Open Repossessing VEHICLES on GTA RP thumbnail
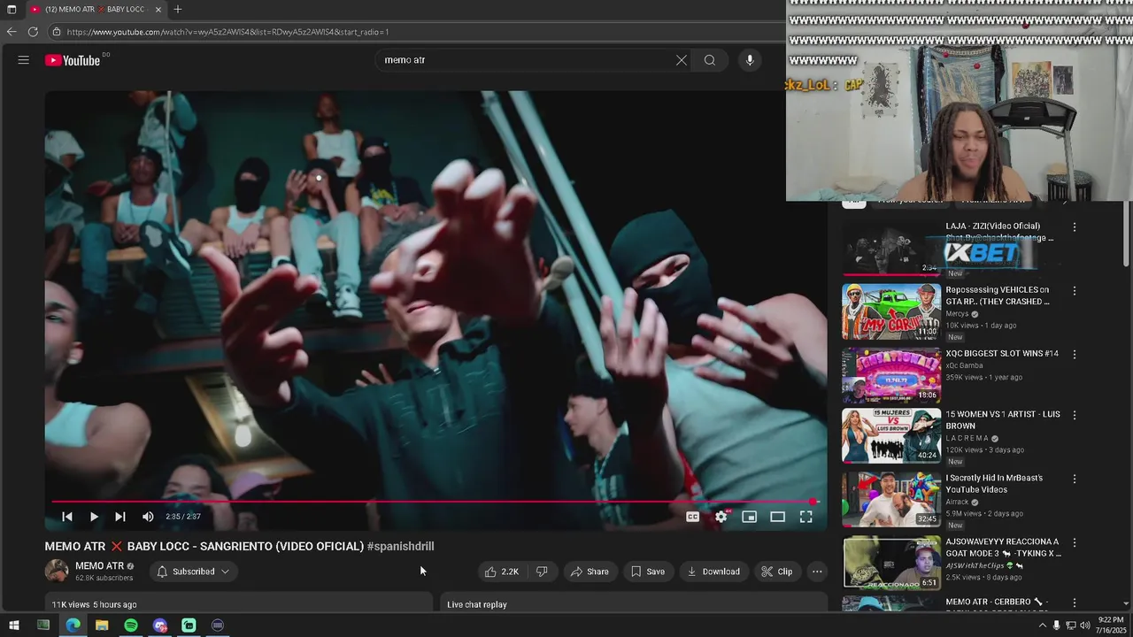1133x637 pixels. (891, 311)
